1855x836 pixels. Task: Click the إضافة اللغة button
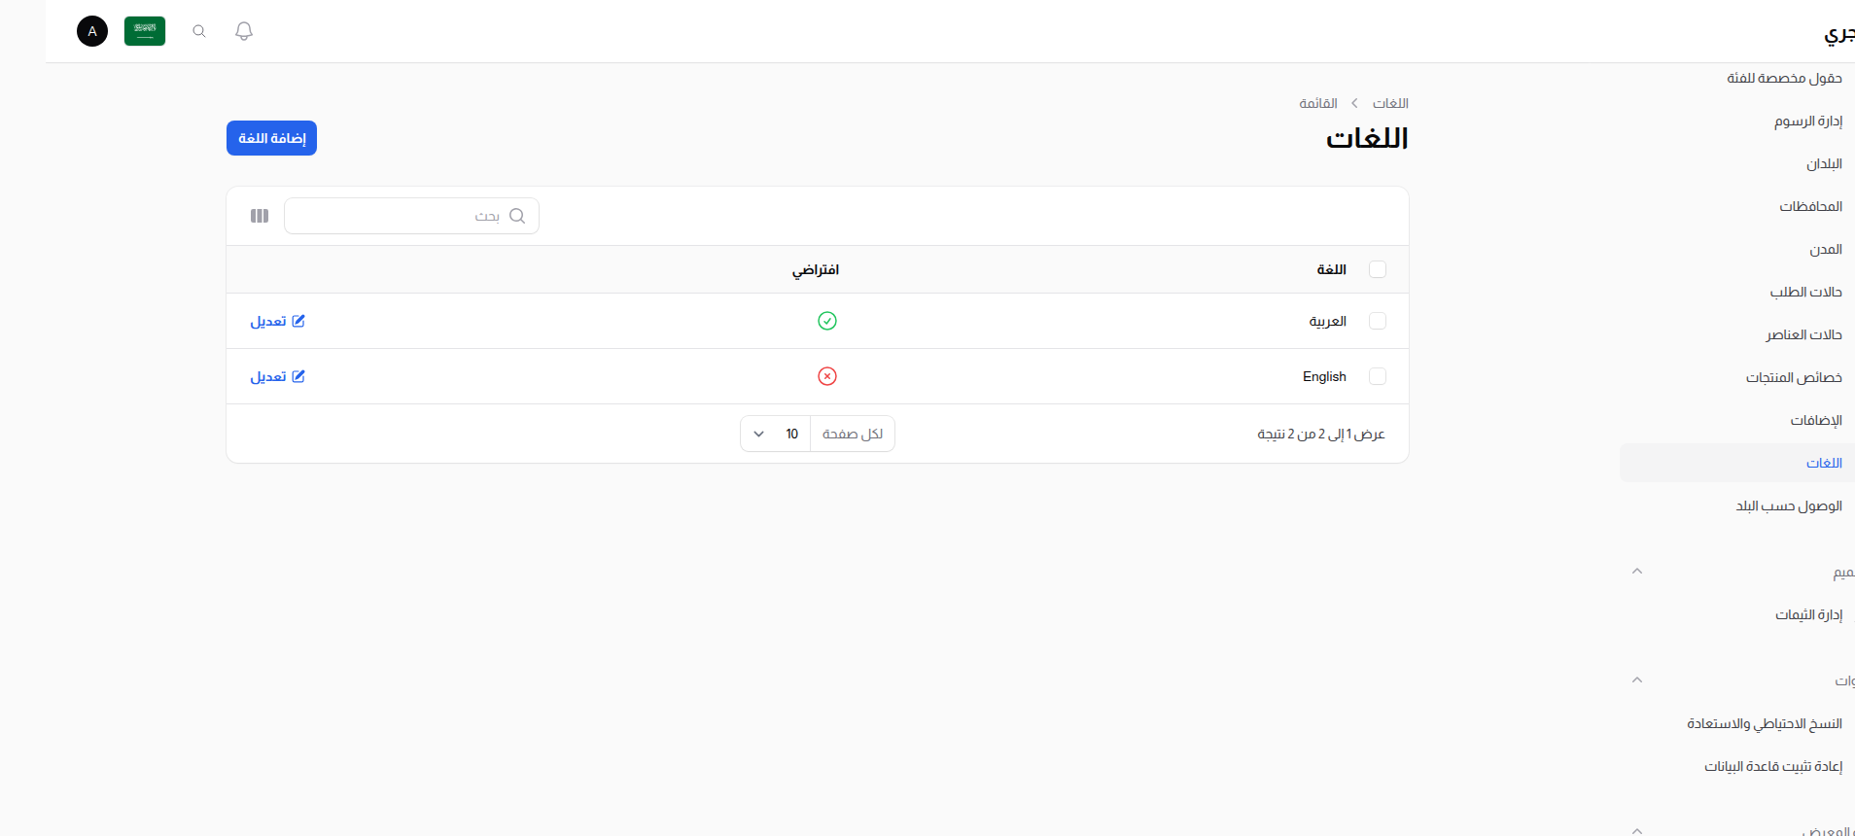point(271,138)
